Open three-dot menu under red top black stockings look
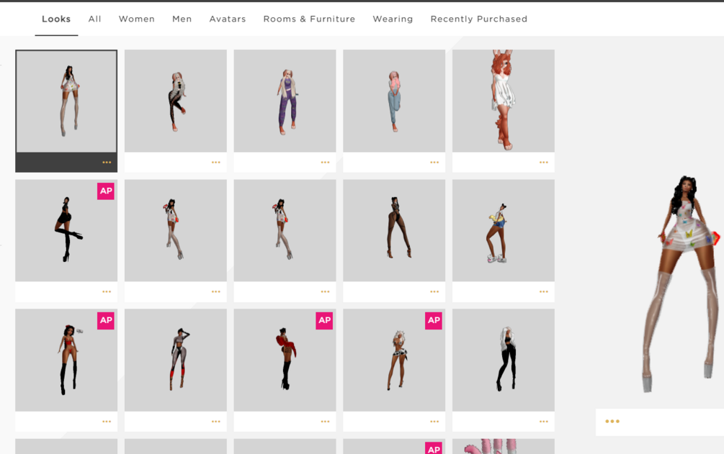The height and width of the screenshot is (454, 724). pyautogui.click(x=107, y=421)
